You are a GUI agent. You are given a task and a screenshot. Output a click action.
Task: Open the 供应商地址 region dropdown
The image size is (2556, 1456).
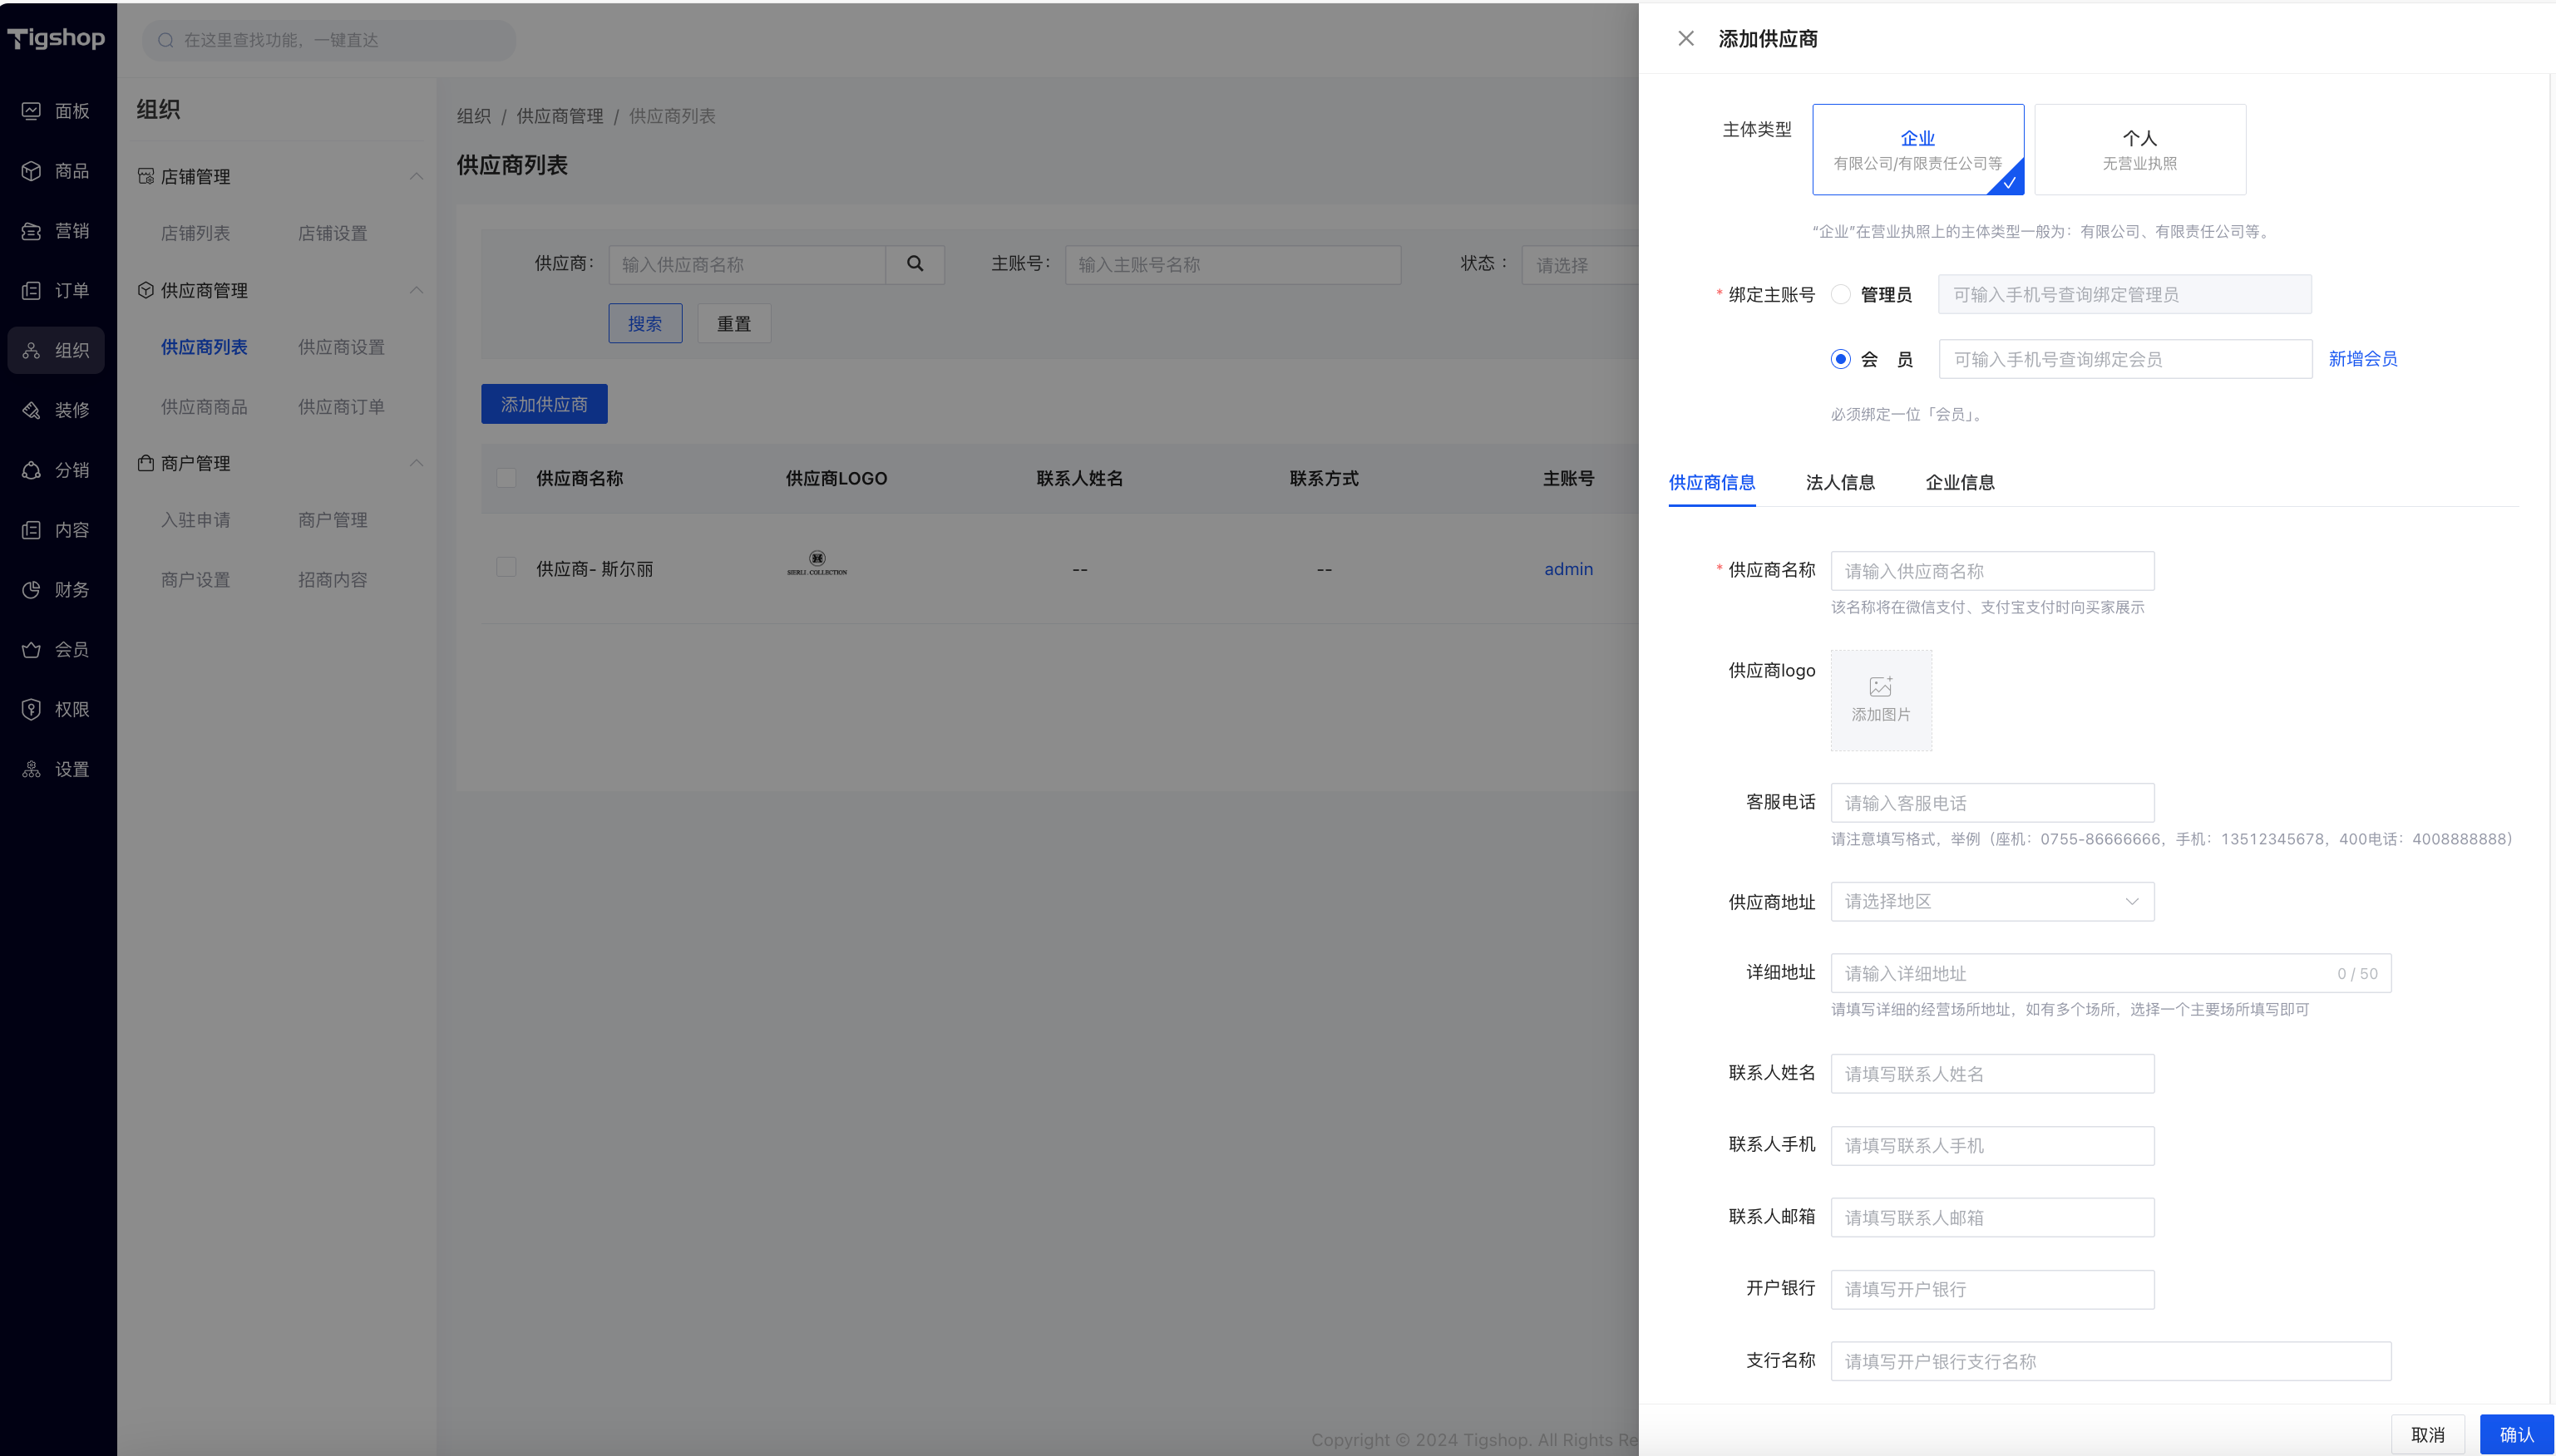pos(1991,901)
